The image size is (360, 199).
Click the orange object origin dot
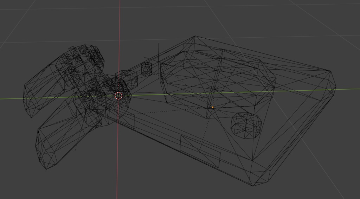click(213, 107)
